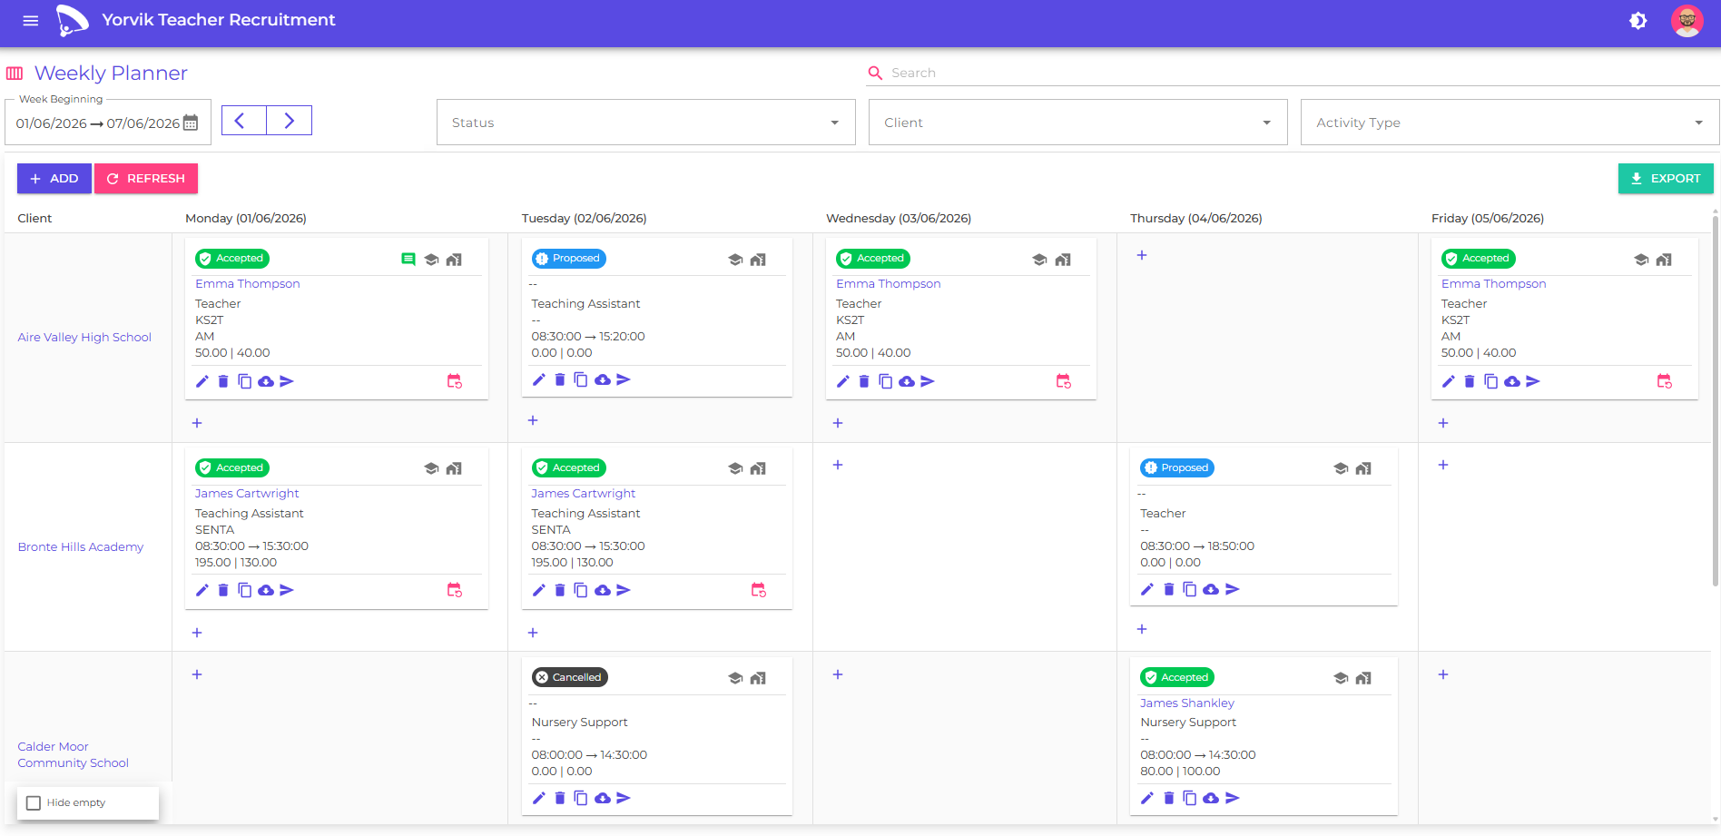1721x836 pixels.
Task: Upload cloud icon on Thursday James Shankley booking
Action: [x=1211, y=798]
